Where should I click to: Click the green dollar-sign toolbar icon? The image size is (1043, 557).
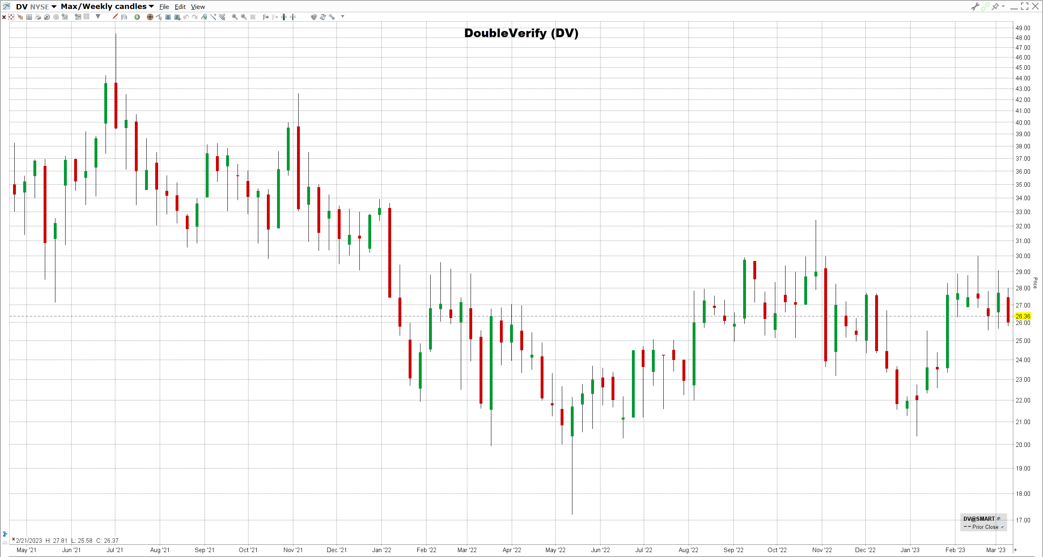coord(137,17)
